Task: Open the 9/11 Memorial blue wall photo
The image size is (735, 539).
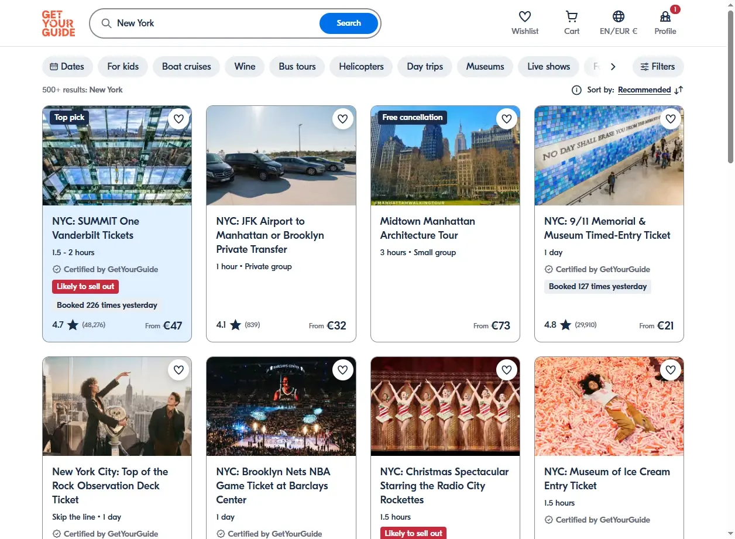Action: pos(609,156)
